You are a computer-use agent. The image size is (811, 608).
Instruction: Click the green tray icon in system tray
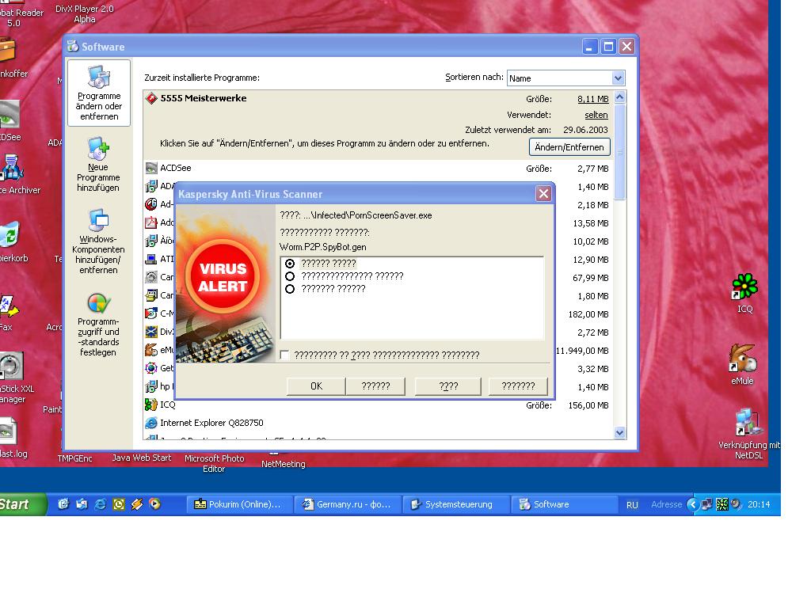[722, 504]
